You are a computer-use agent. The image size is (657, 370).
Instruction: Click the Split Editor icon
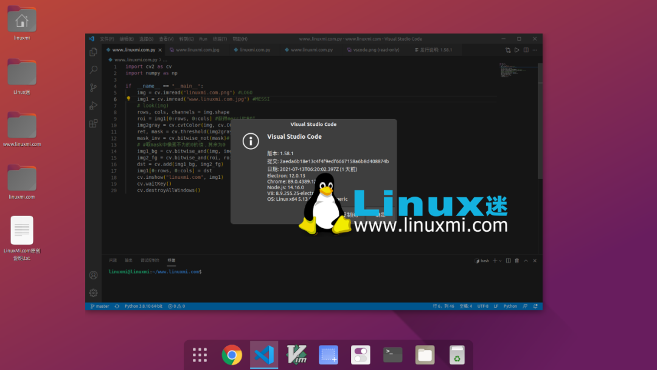click(x=526, y=50)
